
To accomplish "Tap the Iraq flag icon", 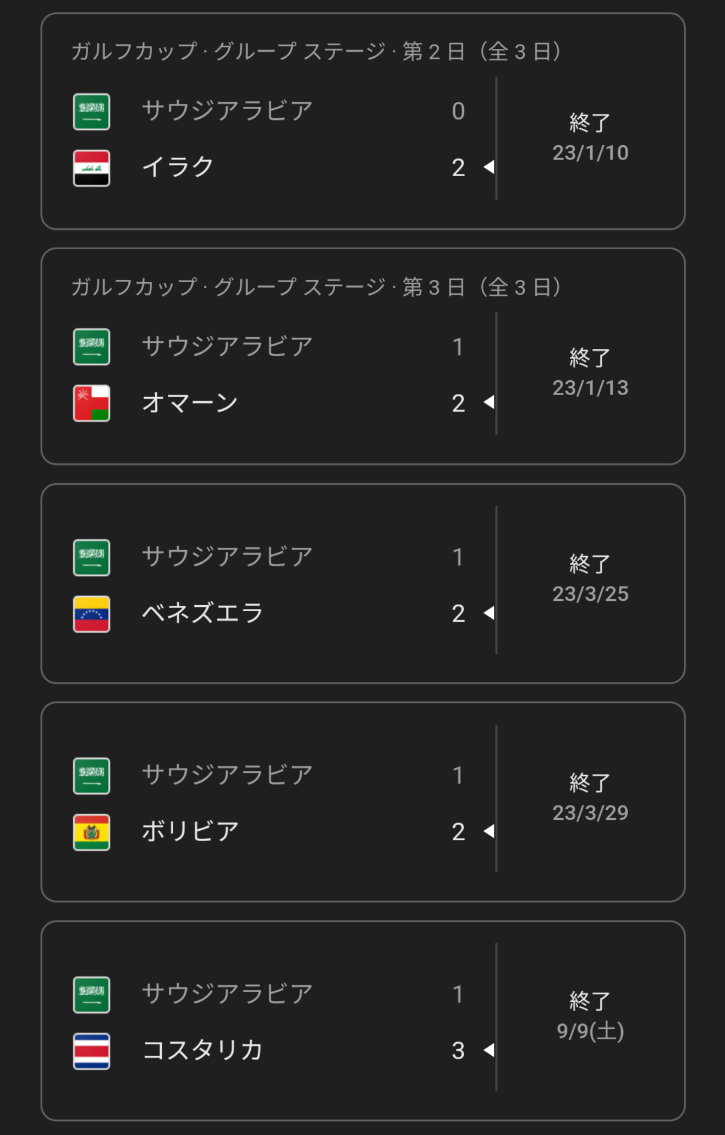I will (x=91, y=168).
